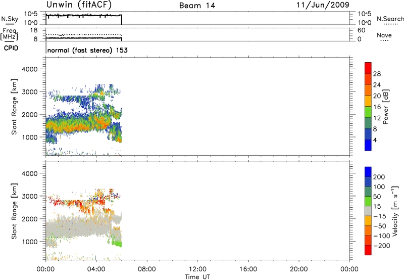
Task: Click the "-15" value on Velocity scale
Action: (x=380, y=216)
